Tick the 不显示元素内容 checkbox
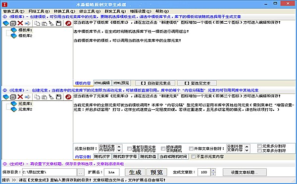The image size is (297, 184). pyautogui.click(x=193, y=157)
